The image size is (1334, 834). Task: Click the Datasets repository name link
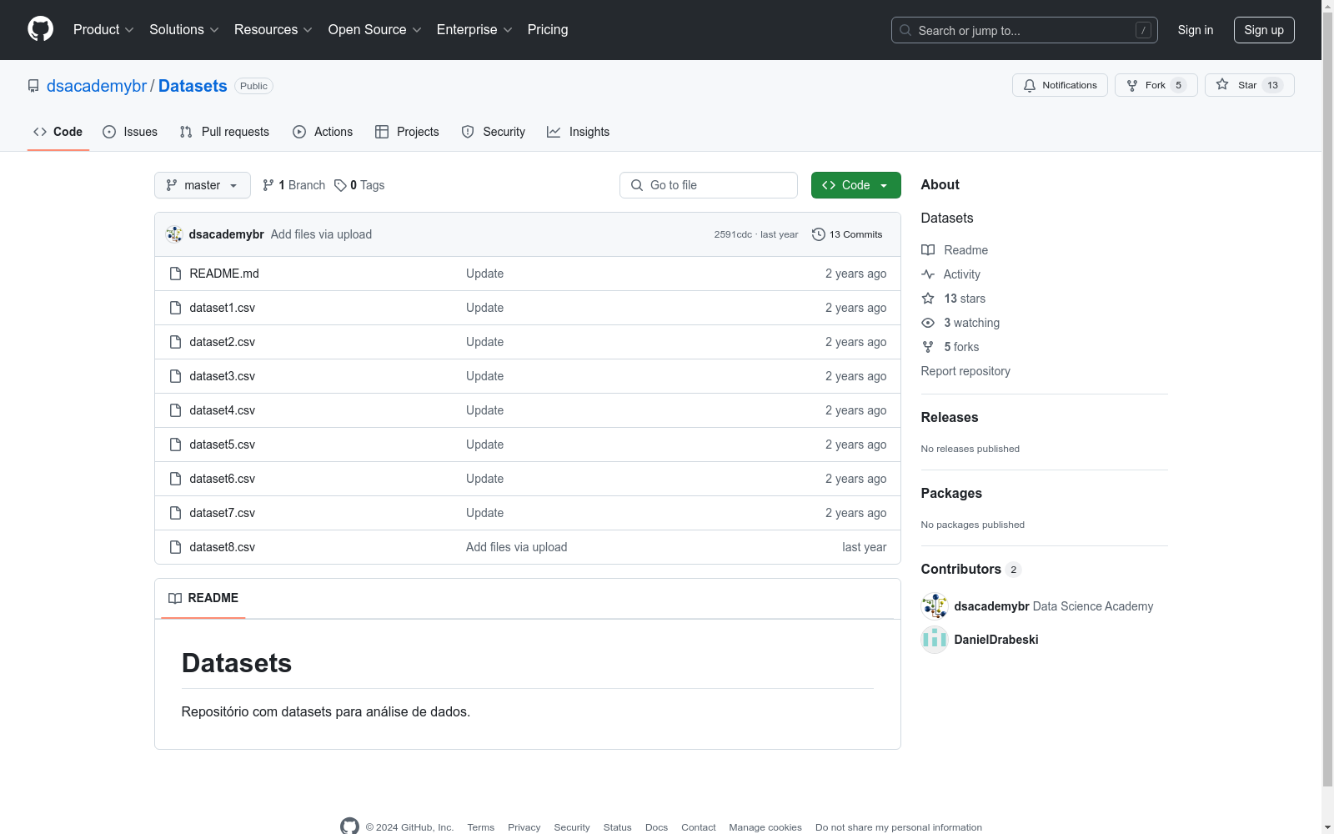[x=193, y=86]
